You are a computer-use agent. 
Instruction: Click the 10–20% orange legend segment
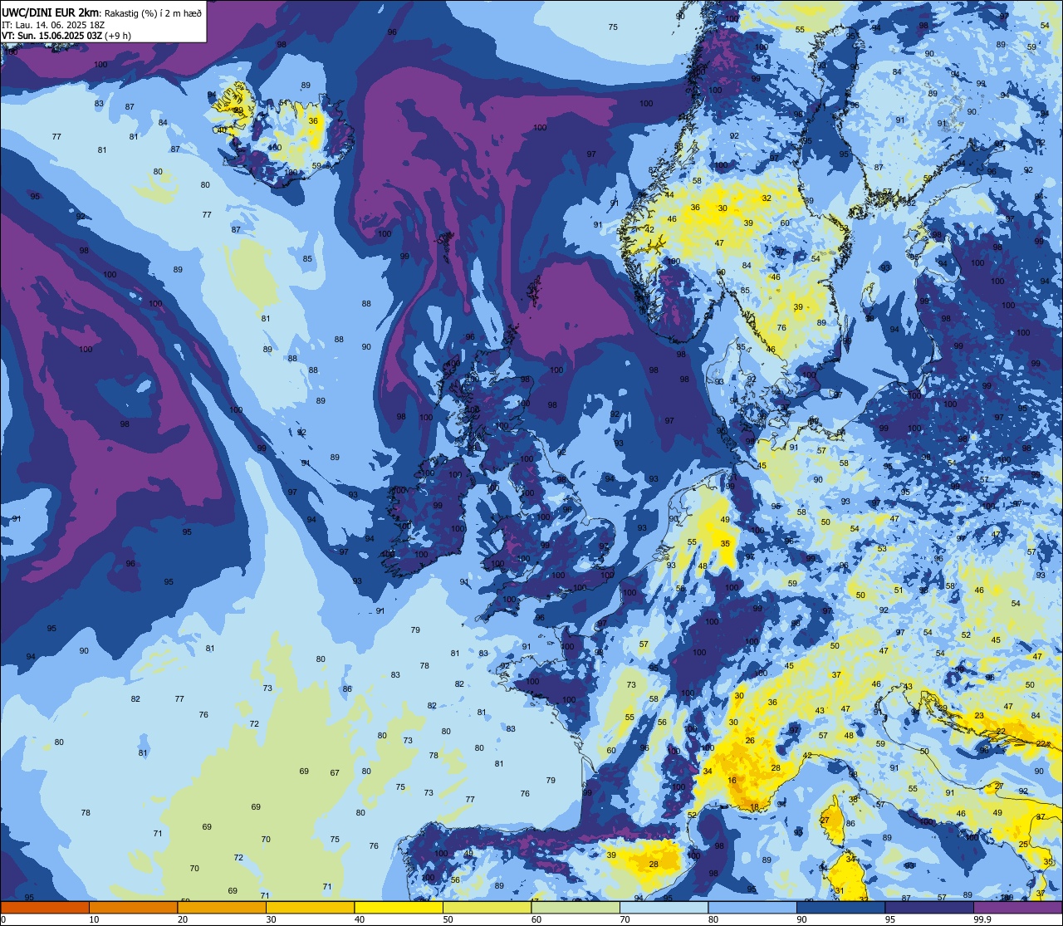pos(133,907)
